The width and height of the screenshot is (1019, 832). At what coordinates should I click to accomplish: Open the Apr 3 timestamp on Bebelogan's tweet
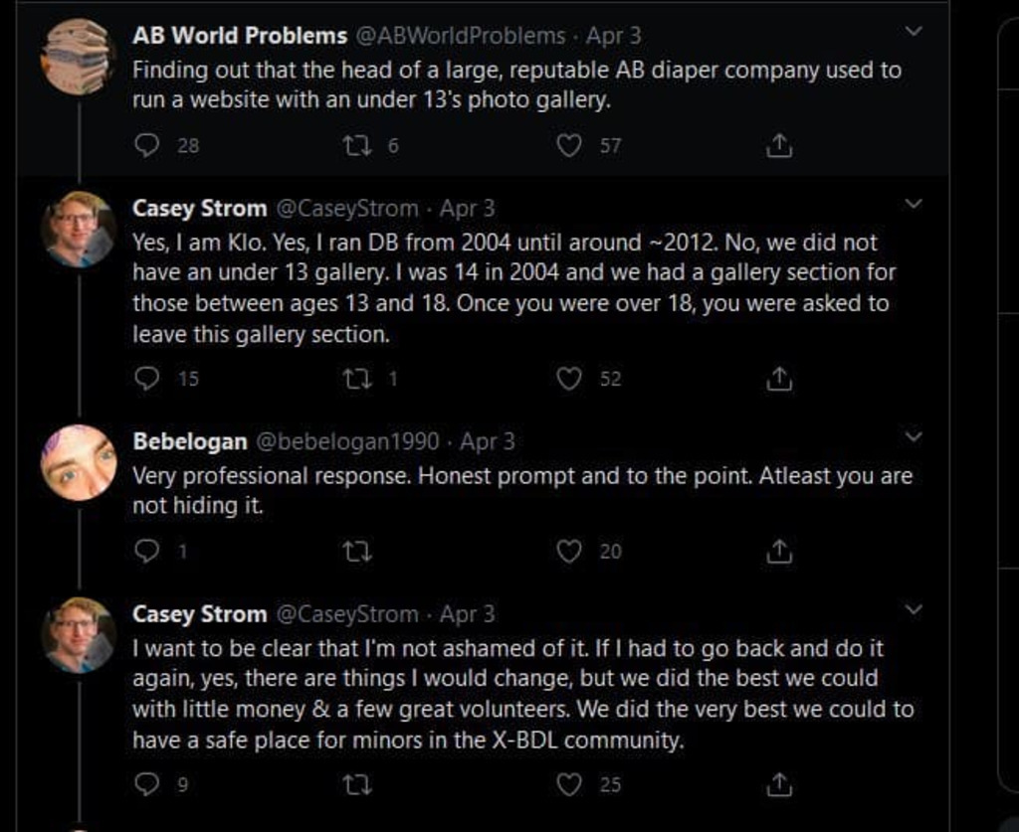coord(487,441)
